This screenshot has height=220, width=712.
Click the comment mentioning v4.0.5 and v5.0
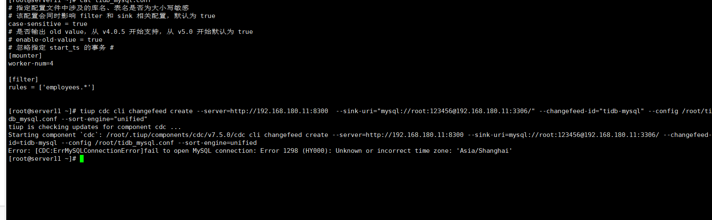point(130,32)
